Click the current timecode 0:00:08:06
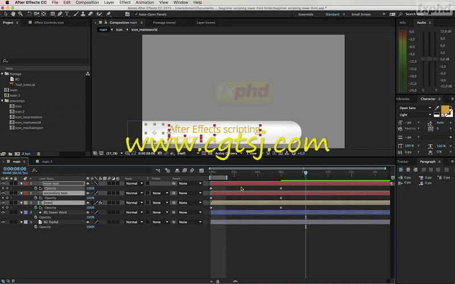This screenshot has width=455, height=284. tap(15, 169)
